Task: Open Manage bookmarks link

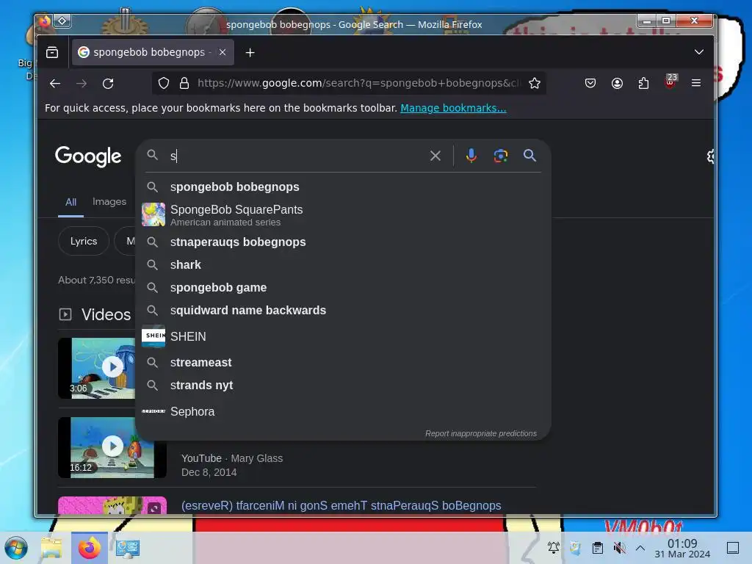Action: (x=453, y=108)
